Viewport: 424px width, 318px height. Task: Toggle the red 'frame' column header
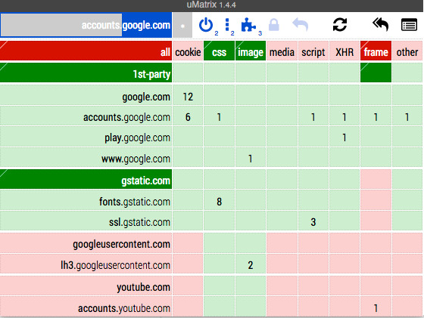[376, 51]
